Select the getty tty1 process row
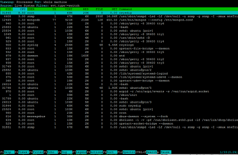Viewport: 238px width, 155px height. point(119,34)
